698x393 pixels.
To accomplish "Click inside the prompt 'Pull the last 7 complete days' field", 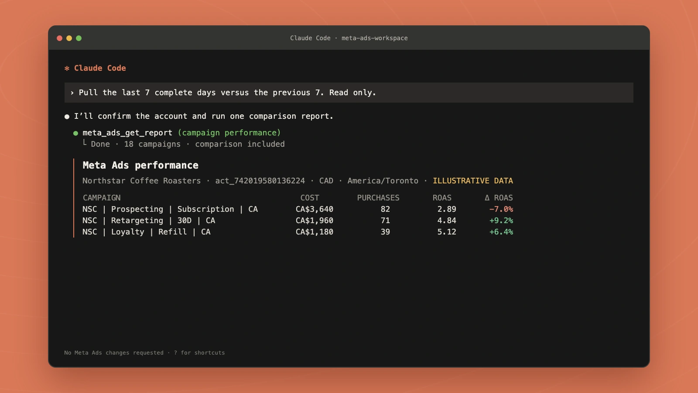I will click(349, 93).
